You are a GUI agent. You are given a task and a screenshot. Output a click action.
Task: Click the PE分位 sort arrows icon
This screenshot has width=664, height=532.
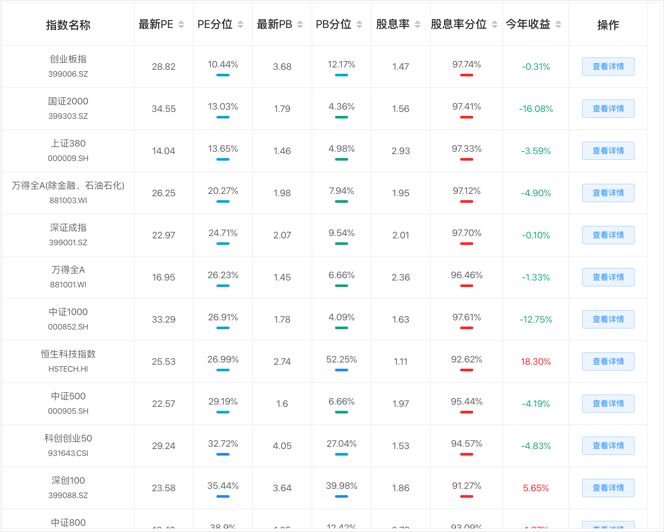tap(240, 24)
